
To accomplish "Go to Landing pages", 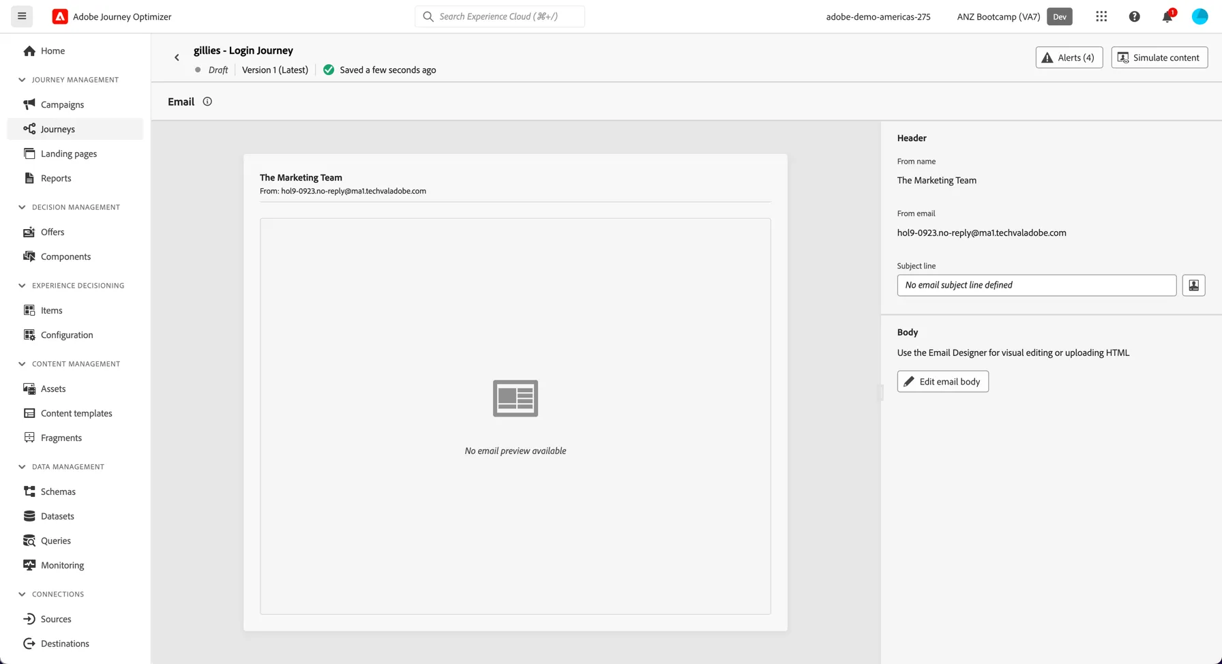I will click(x=75, y=153).
